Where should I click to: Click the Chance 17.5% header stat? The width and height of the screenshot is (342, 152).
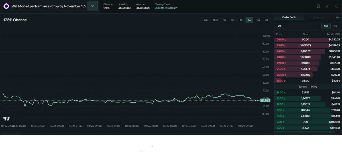click(x=108, y=6)
